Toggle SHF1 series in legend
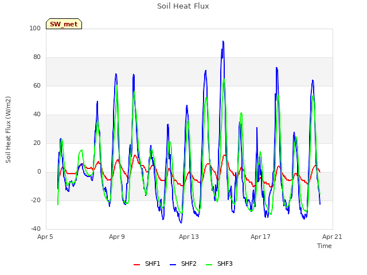This screenshot has height=275, width=367. click(x=147, y=264)
